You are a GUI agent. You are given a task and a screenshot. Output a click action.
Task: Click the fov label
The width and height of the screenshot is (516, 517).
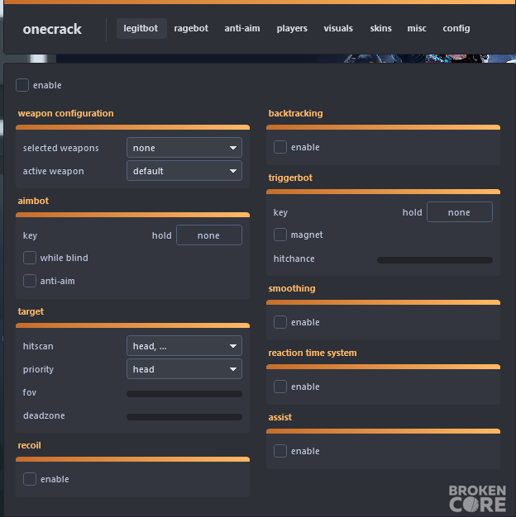(30, 392)
